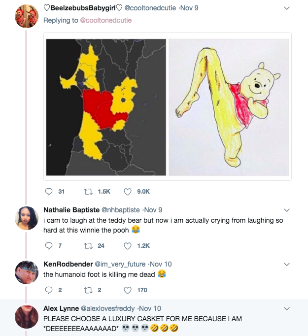Open dropdown menu on BeelzebubsBabygirl's tweet
The image size is (308, 336).
tap(287, 8)
